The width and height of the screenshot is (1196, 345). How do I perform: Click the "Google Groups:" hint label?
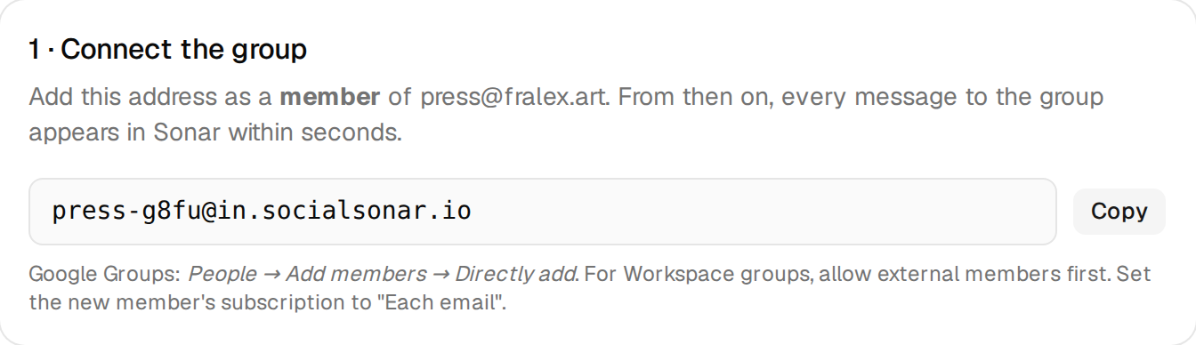105,274
